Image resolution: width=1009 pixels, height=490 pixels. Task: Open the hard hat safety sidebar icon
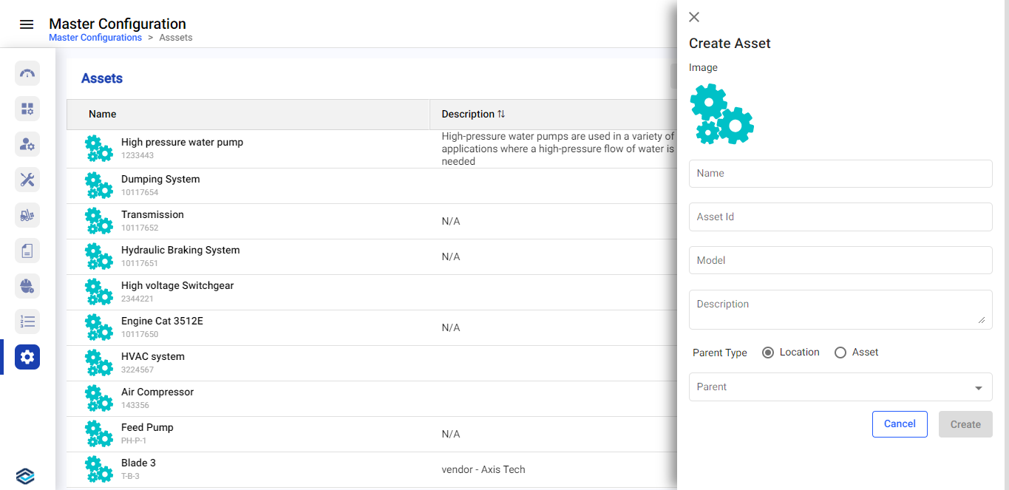tap(27, 286)
